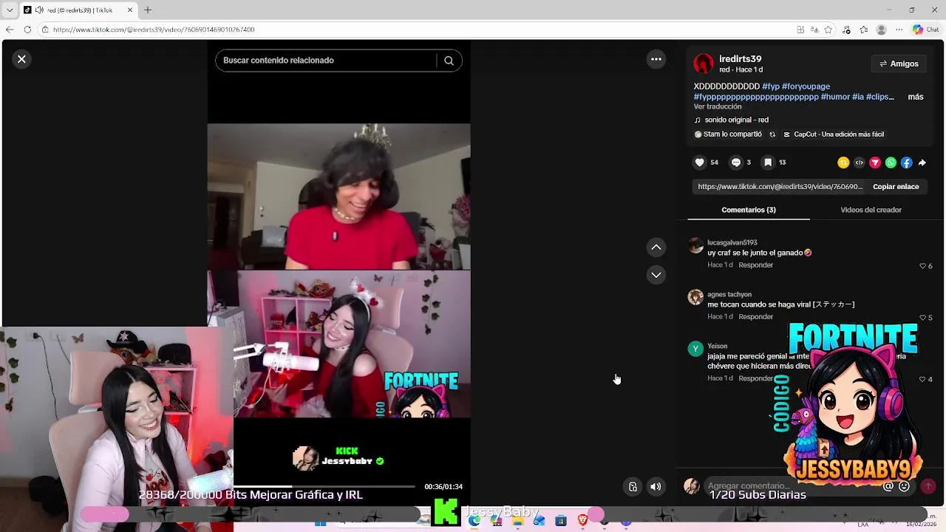Reply to Yeison's comment
Image resolution: width=946 pixels, height=532 pixels.
coord(755,378)
